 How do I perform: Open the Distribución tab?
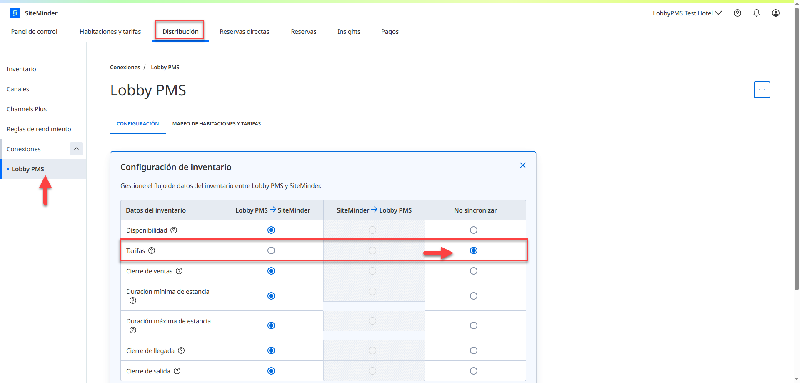pyautogui.click(x=180, y=32)
